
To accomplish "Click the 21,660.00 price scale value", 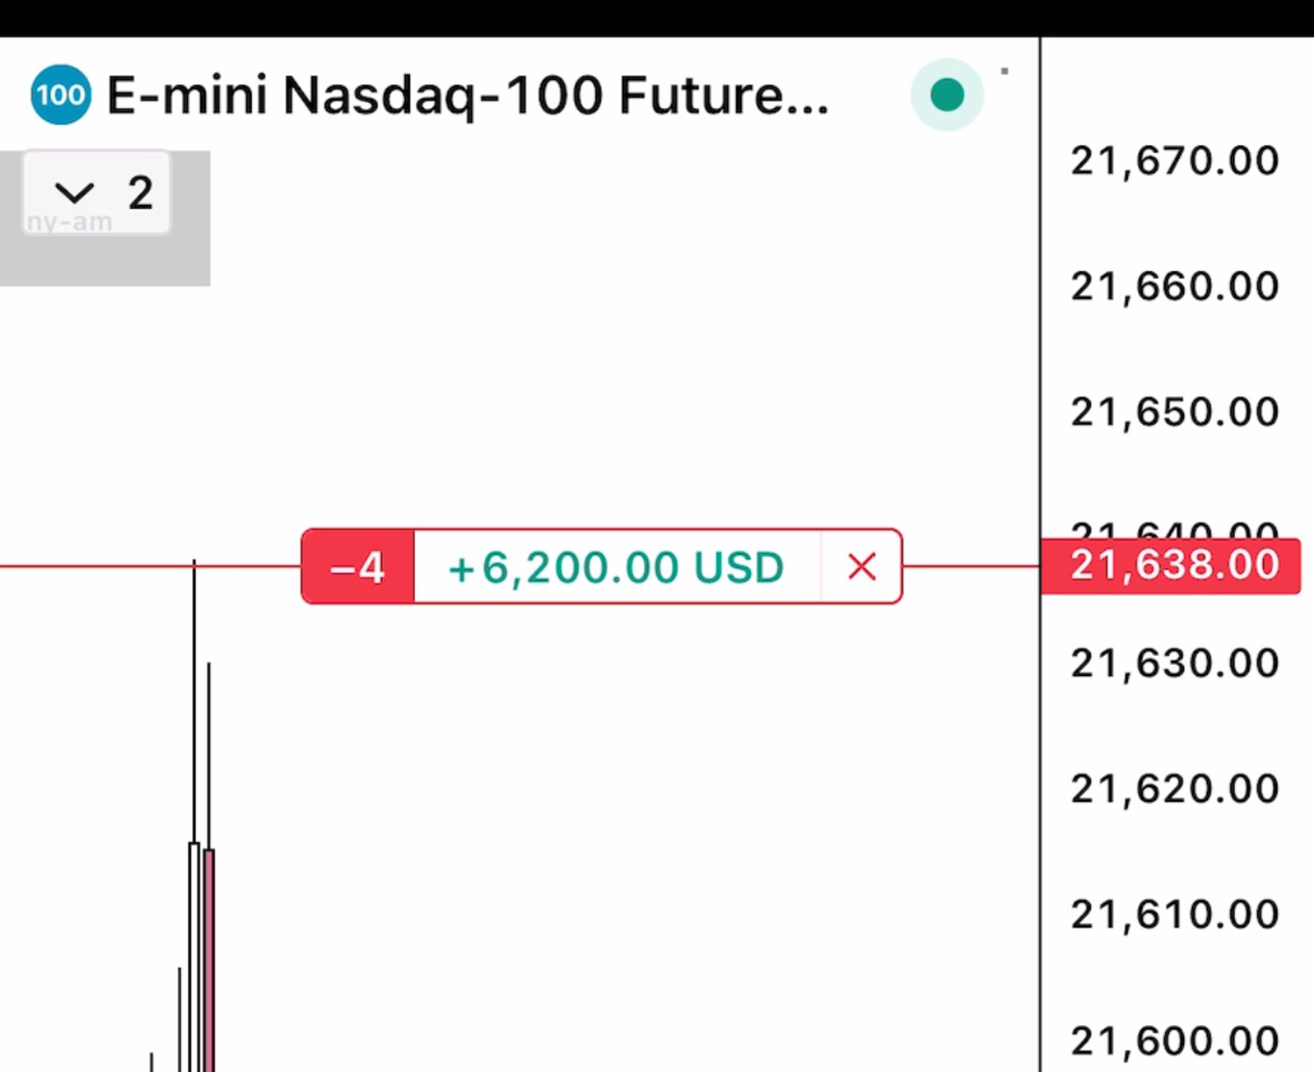I will (x=1175, y=287).
